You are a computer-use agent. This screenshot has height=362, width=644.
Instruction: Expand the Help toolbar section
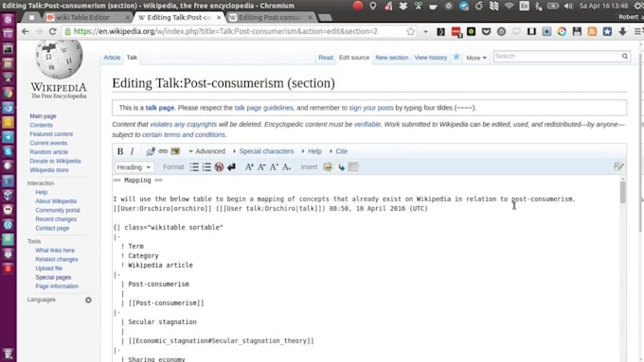click(x=312, y=151)
